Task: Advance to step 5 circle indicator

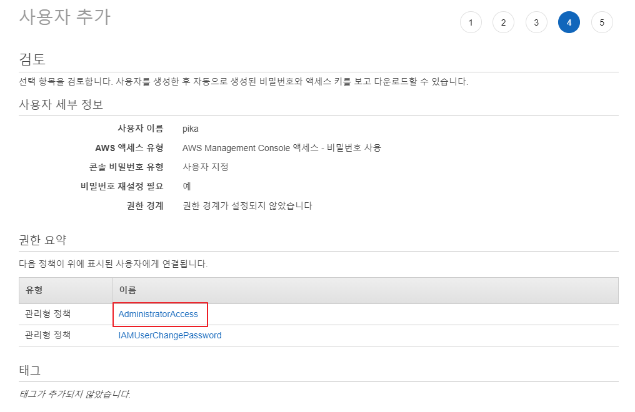Action: 602,22
